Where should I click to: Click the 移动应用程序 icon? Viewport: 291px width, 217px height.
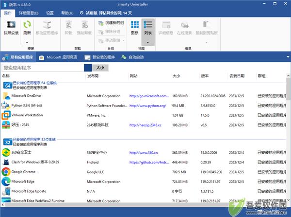pyautogui.click(x=47, y=24)
